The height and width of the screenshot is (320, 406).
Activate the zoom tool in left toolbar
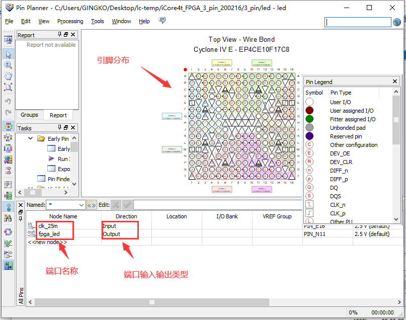pos(8,65)
